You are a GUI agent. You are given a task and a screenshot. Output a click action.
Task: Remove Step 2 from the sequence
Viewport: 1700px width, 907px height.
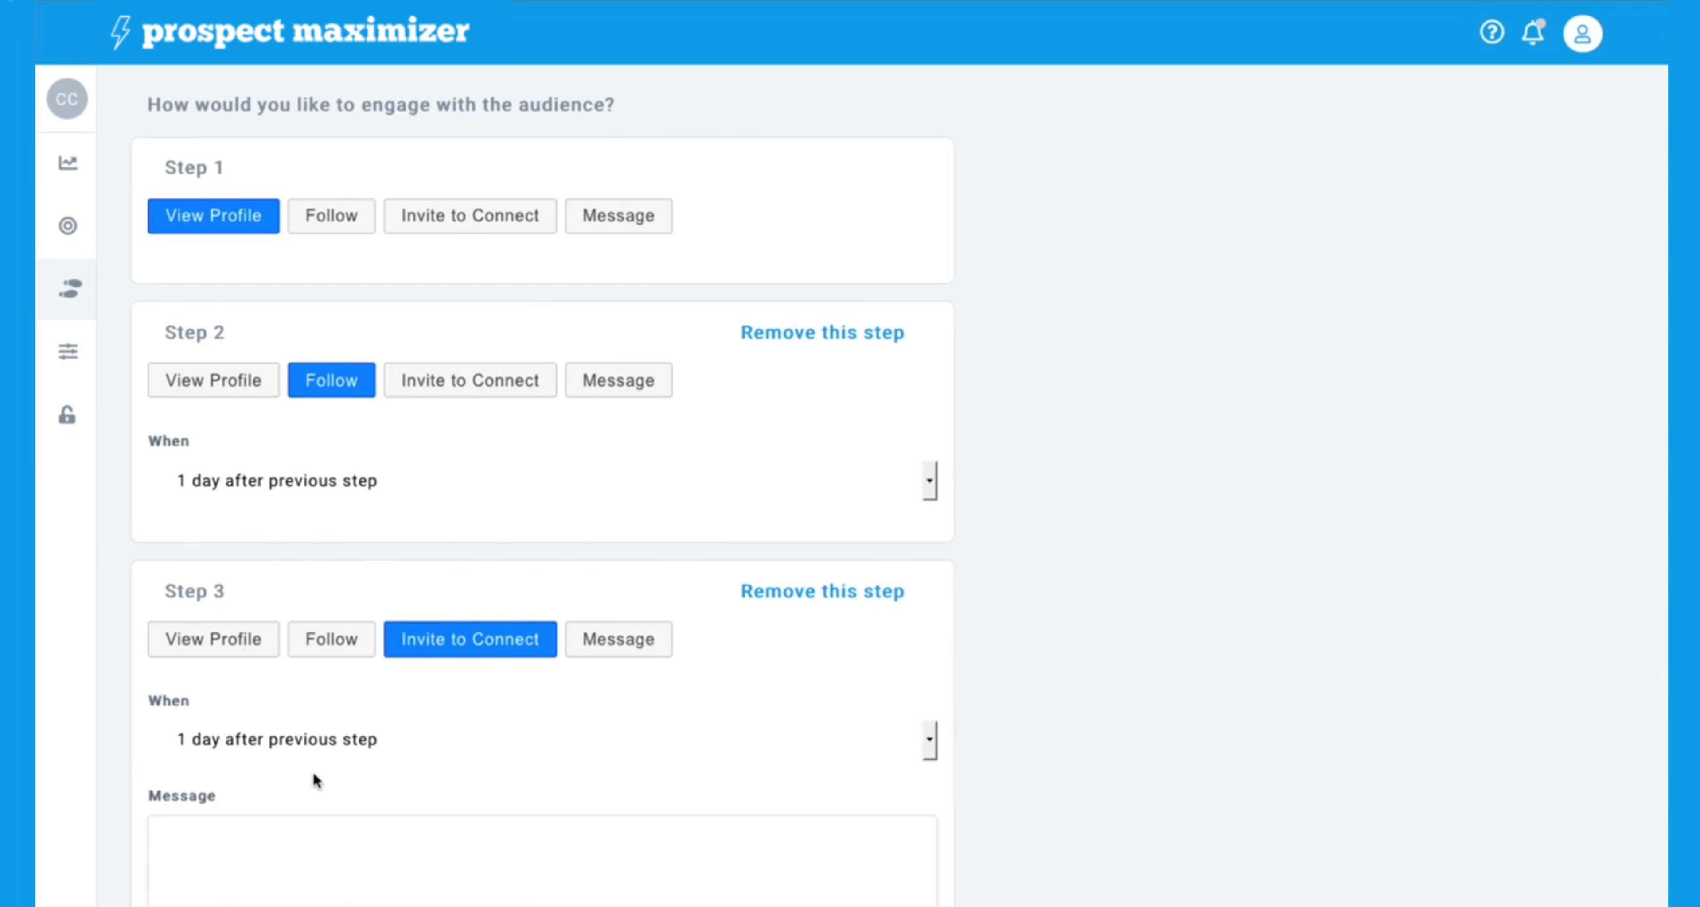[822, 332]
